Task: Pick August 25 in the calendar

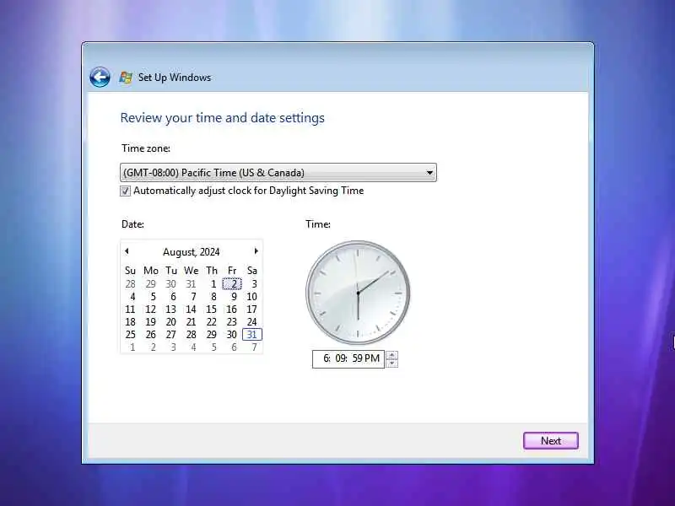Action: pyautogui.click(x=130, y=334)
